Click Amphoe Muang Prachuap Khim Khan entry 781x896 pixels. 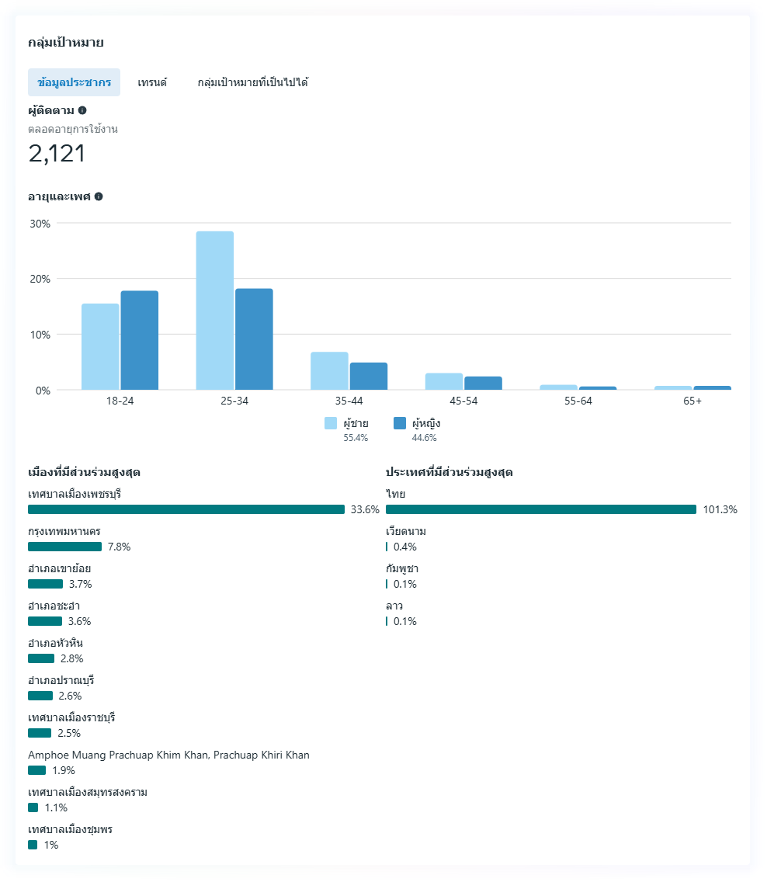click(168, 755)
